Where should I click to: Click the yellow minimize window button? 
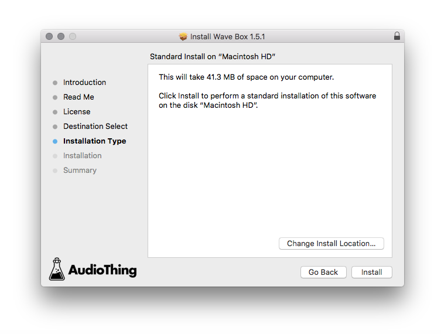click(x=61, y=36)
